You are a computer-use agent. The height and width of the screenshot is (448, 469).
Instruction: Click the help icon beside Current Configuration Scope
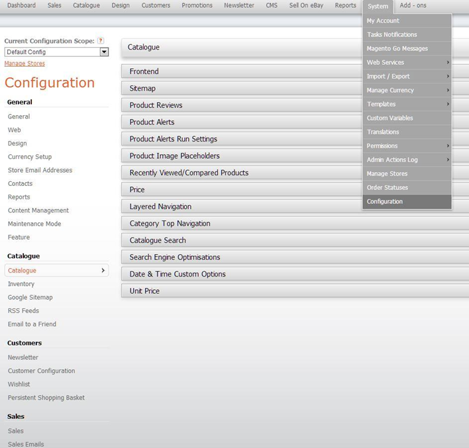point(101,41)
